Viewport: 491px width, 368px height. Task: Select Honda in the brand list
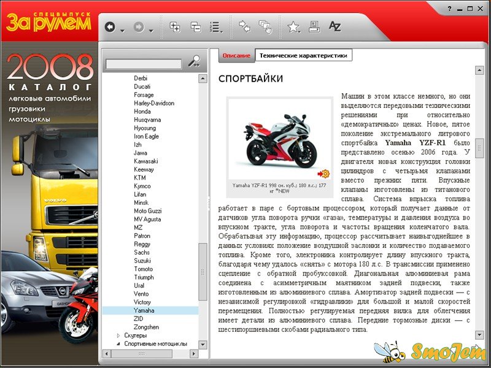142,111
